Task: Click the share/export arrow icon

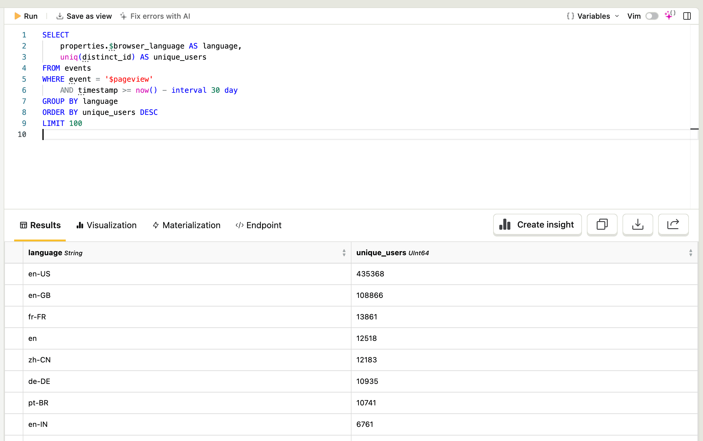Action: tap(673, 224)
